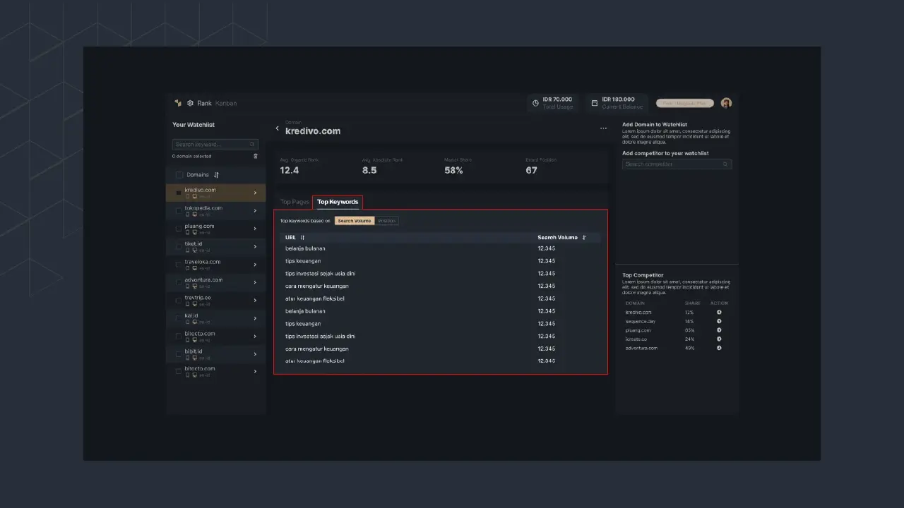Screen dimensions: 904x508
Task: Expand the pluang.com row chevron
Action: (255, 229)
